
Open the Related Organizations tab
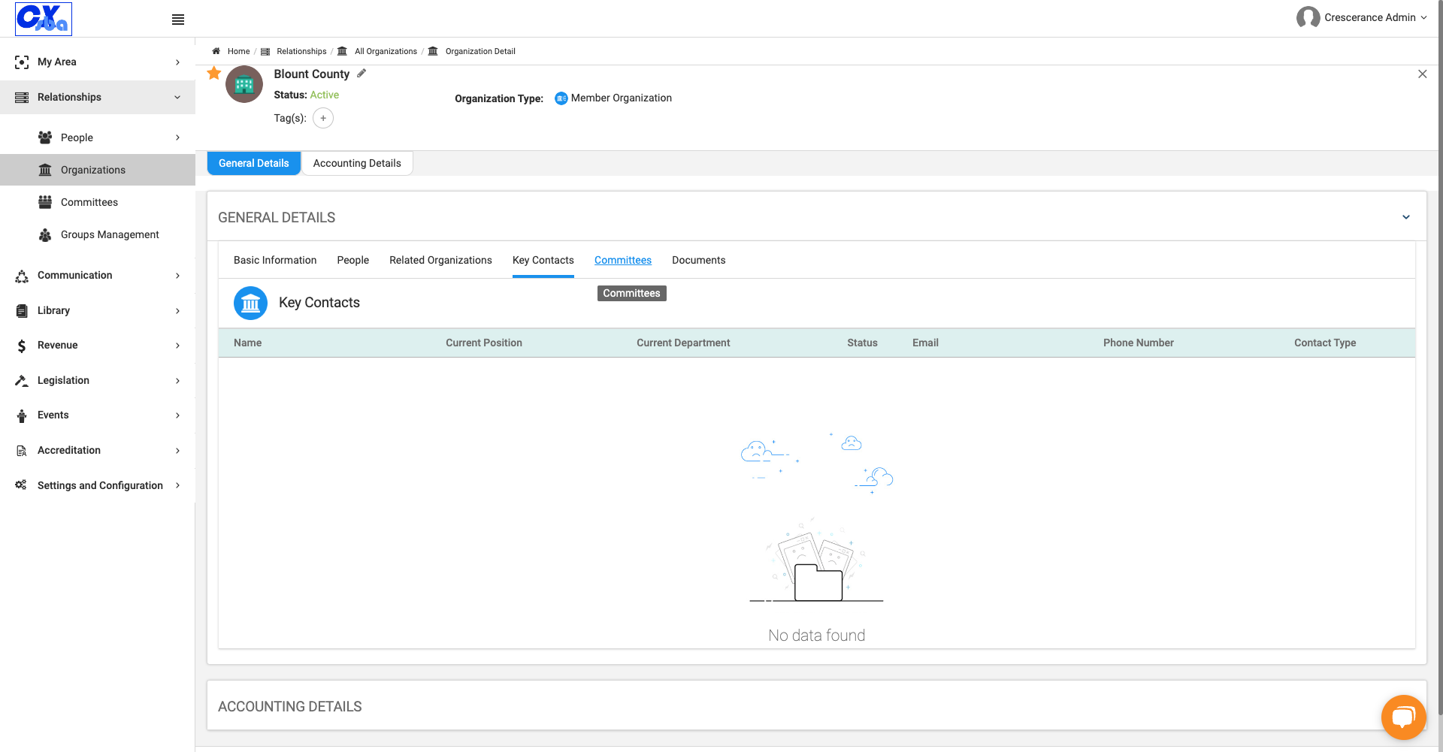click(440, 260)
